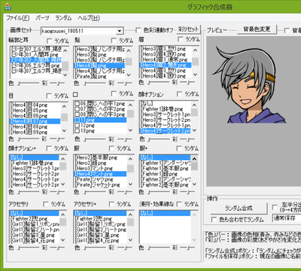The height and width of the screenshot is (271, 301).
Task: Toggle the 背景 checkbox beside 背景色変更
Action: (x=287, y=30)
